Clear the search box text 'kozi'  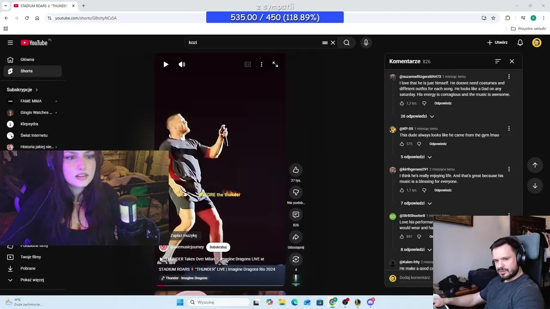click(333, 42)
